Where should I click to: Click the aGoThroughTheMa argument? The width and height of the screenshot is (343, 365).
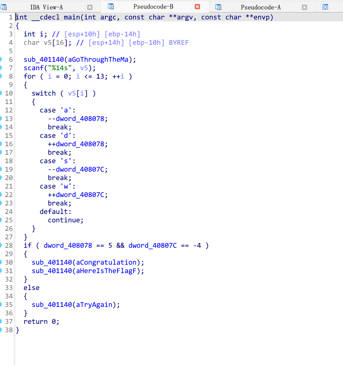point(98,60)
